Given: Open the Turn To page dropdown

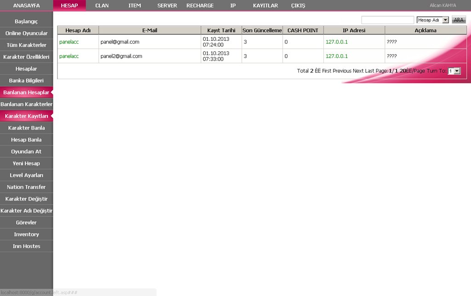Looking at the screenshot, I should (x=454, y=71).
